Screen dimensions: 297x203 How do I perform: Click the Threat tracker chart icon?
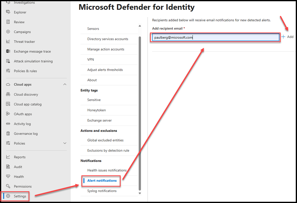[8, 41]
